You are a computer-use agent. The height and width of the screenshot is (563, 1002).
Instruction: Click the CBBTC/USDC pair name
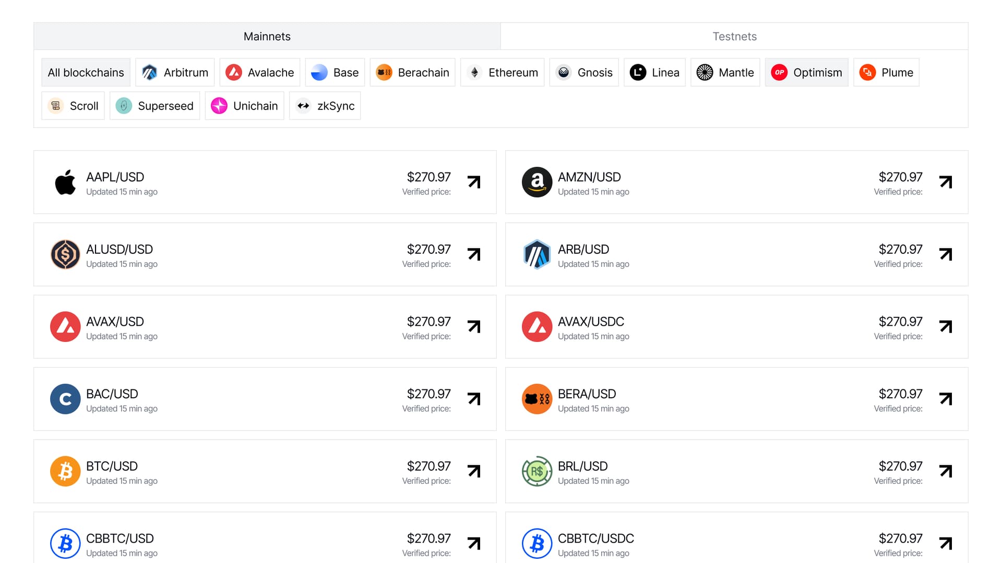596,538
